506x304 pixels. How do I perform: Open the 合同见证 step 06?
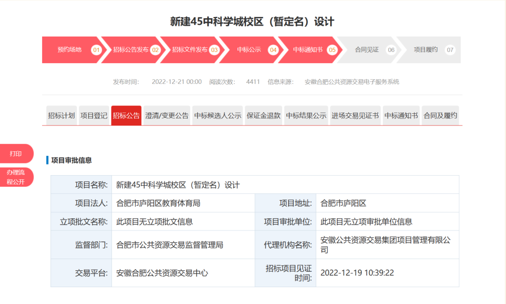tap(369, 50)
